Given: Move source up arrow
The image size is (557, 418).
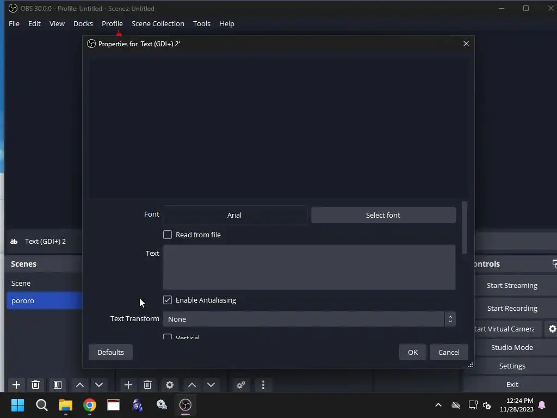Looking at the screenshot, I should click(x=192, y=385).
